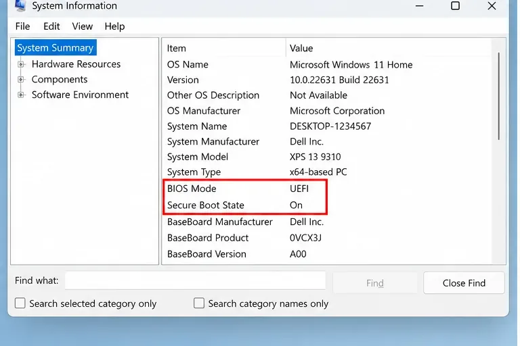Screen dimensions: 520x346
Task: Select the BIOS Mode row
Action: coord(326,189)
